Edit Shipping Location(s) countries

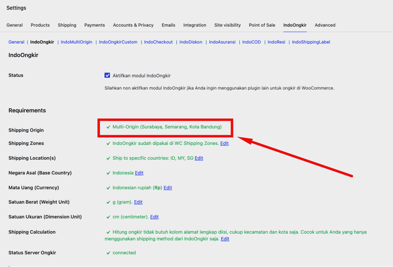(x=199, y=158)
